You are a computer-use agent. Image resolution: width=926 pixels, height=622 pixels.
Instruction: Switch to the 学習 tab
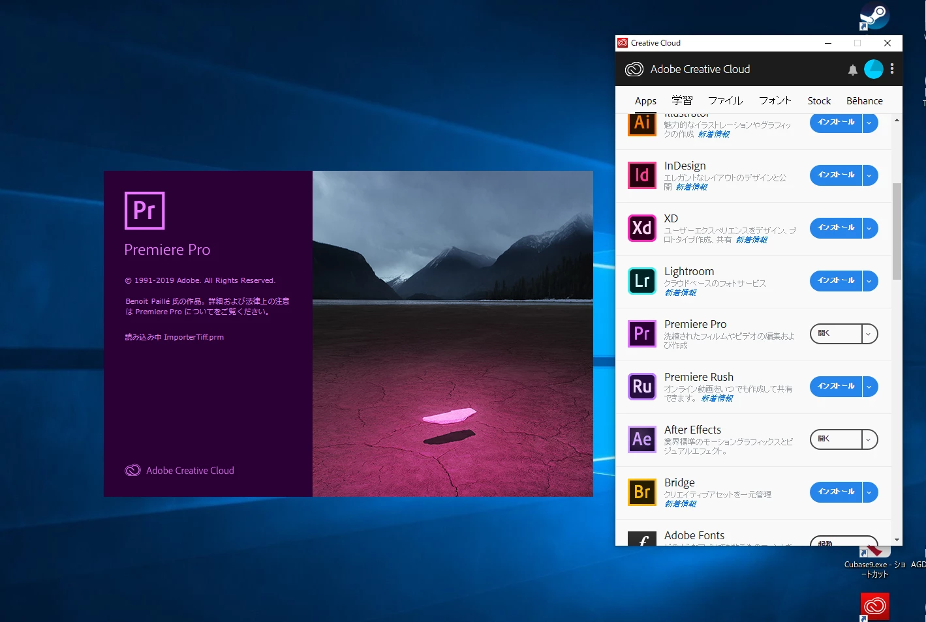pos(682,100)
